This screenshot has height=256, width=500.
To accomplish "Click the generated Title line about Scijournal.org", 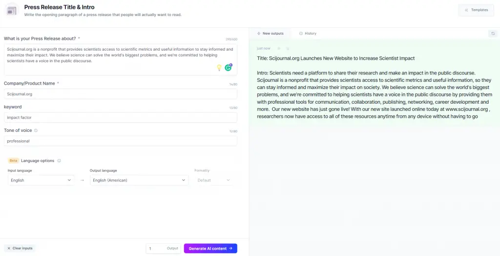I will point(336,58).
